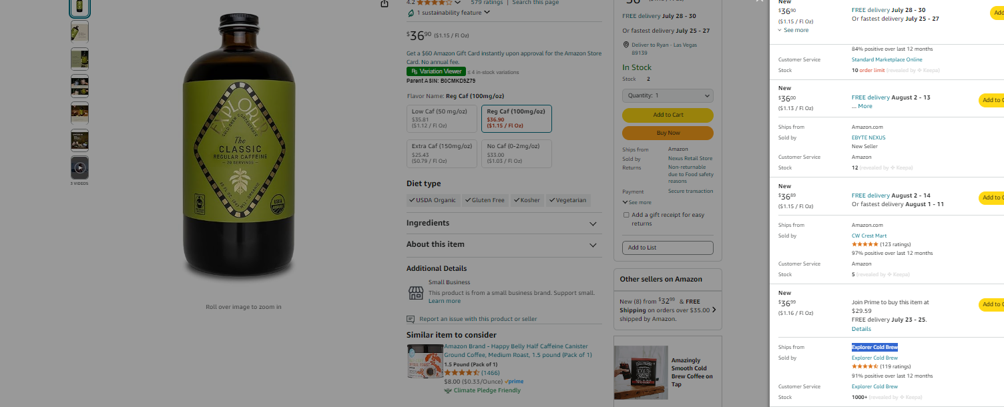
Task: Click the Kosher diet tag
Action: coord(527,200)
